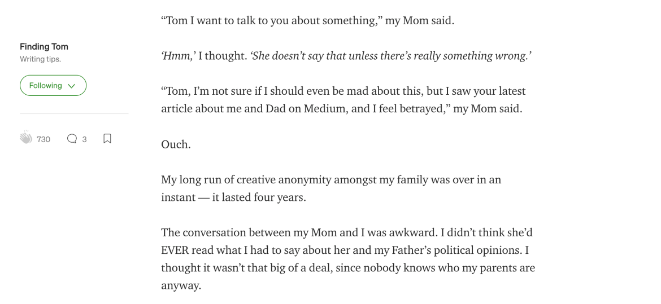Click the paragraph starting “Tom, I’m not sure
The image size is (661, 304).
point(343,100)
